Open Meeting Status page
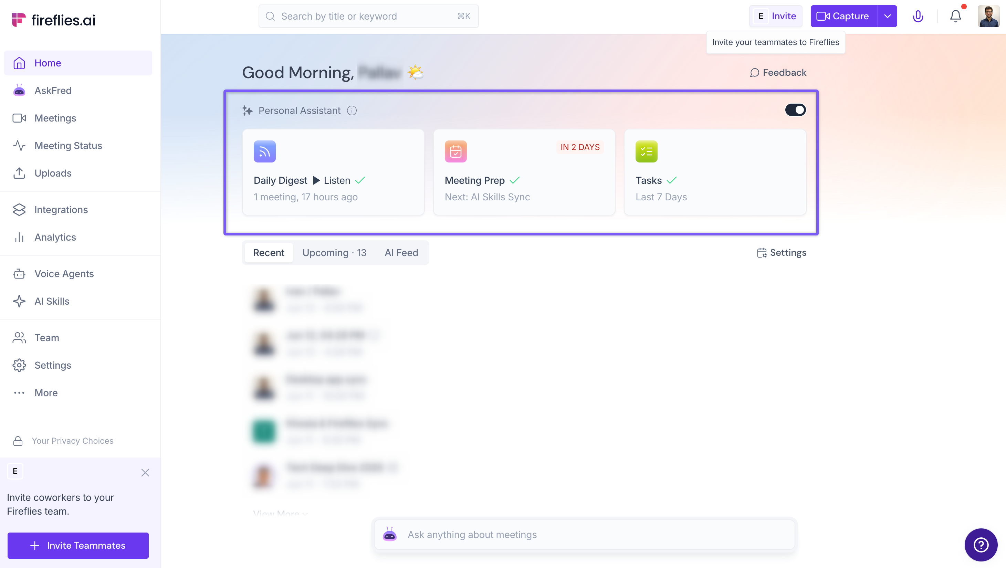Screen dimensions: 1006x568 coord(78,146)
